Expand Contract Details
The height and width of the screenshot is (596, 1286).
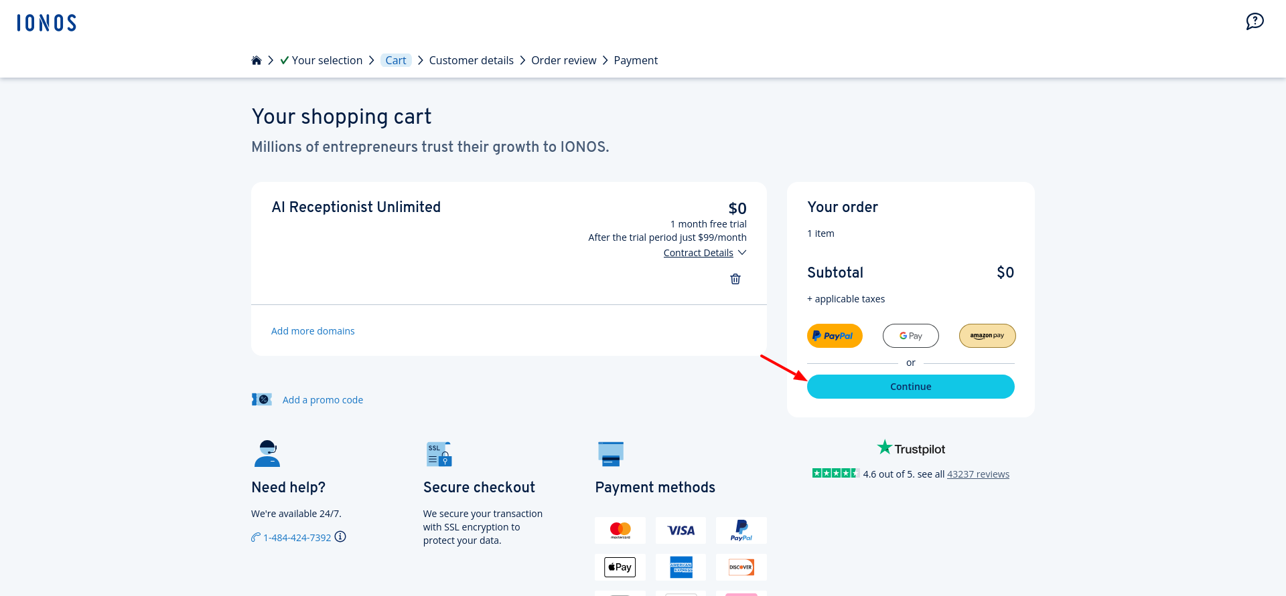[705, 253]
